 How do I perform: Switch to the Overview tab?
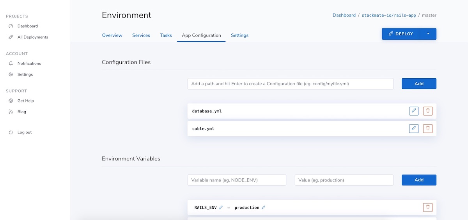[112, 35]
